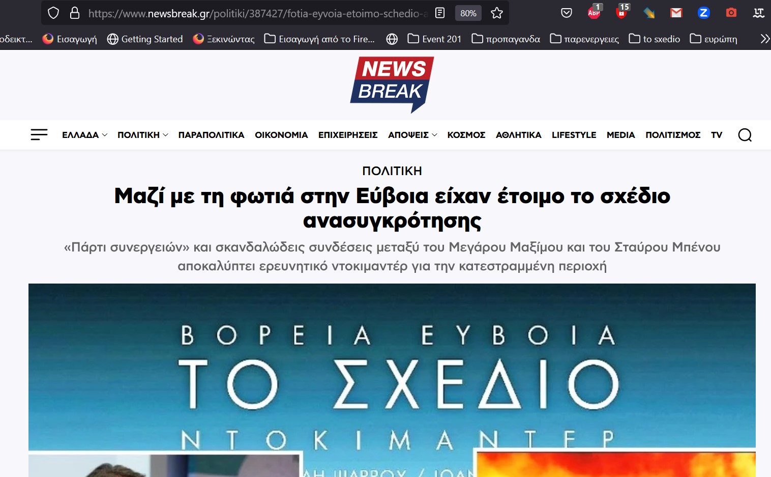Click the News Break logo

(392, 84)
